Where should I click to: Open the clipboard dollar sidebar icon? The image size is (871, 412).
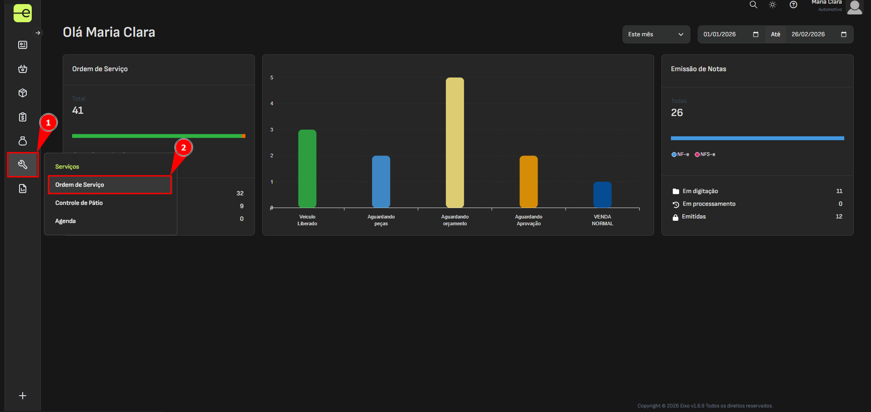click(x=23, y=117)
